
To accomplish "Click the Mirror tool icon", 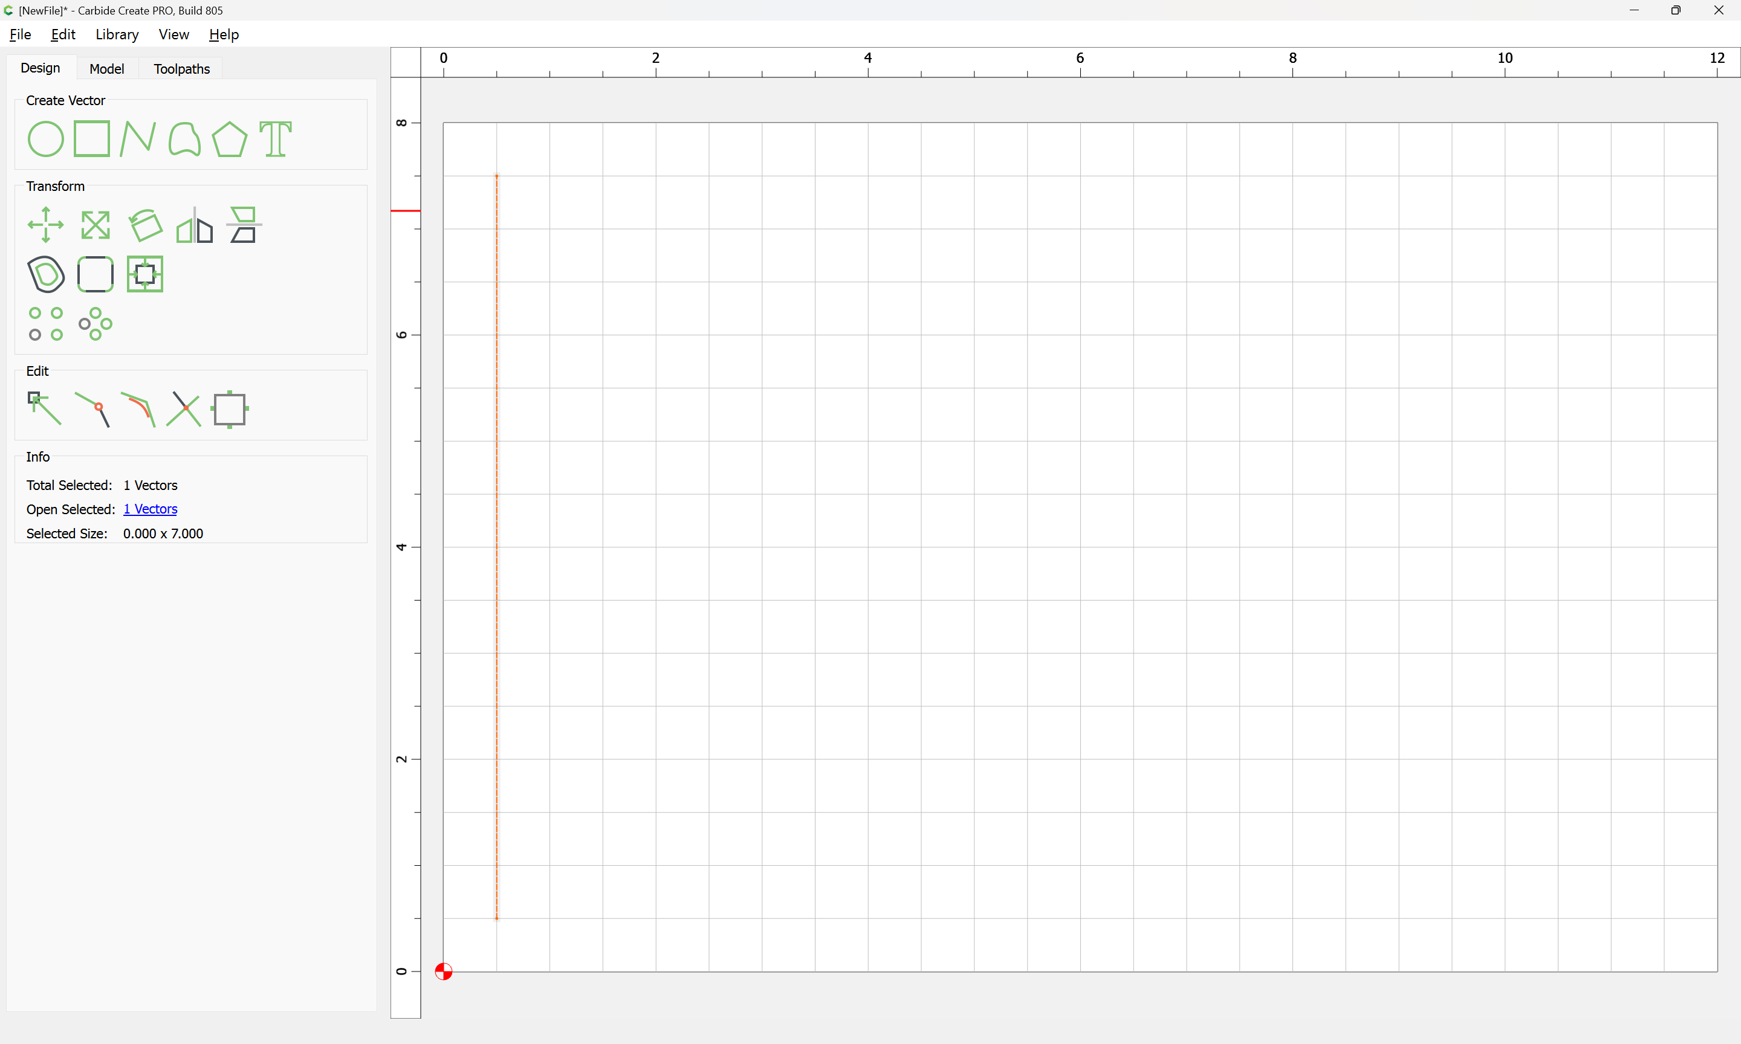I will coord(195,225).
